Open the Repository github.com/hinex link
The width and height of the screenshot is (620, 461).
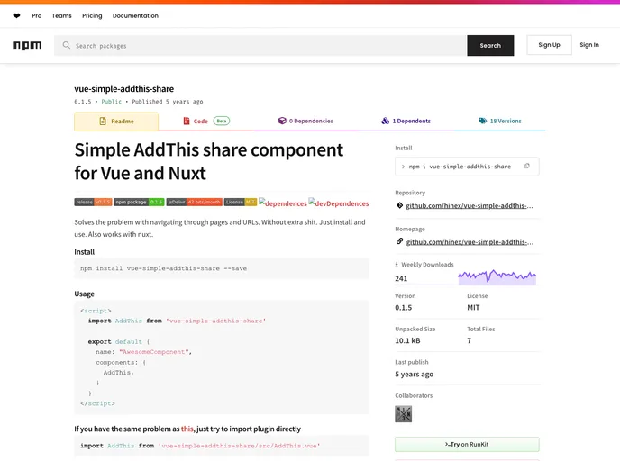coord(470,206)
